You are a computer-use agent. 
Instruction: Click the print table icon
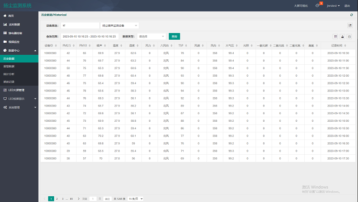(349, 36)
